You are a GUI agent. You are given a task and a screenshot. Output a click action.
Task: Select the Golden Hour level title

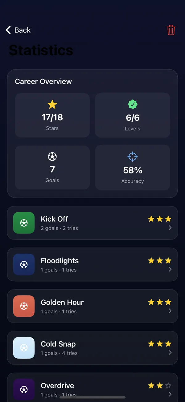(62, 302)
